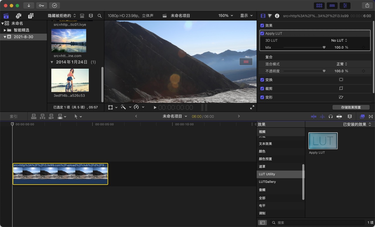Viewport: 375px width, 227px height.
Task: Play the viewer clip
Action: click(x=155, y=108)
